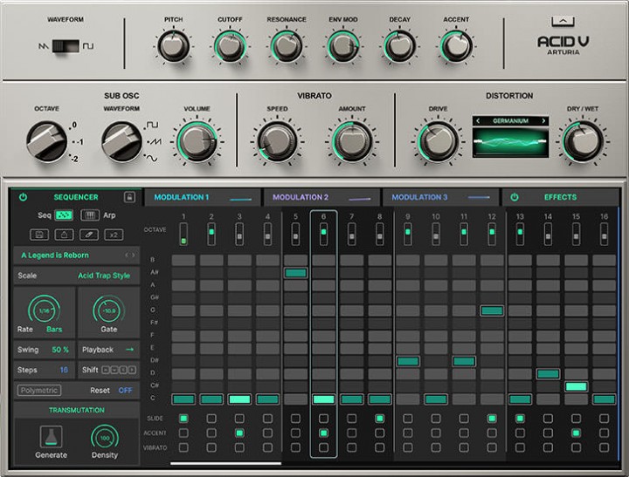
Task: Click the x2 double pattern length icon
Action: click(x=114, y=235)
